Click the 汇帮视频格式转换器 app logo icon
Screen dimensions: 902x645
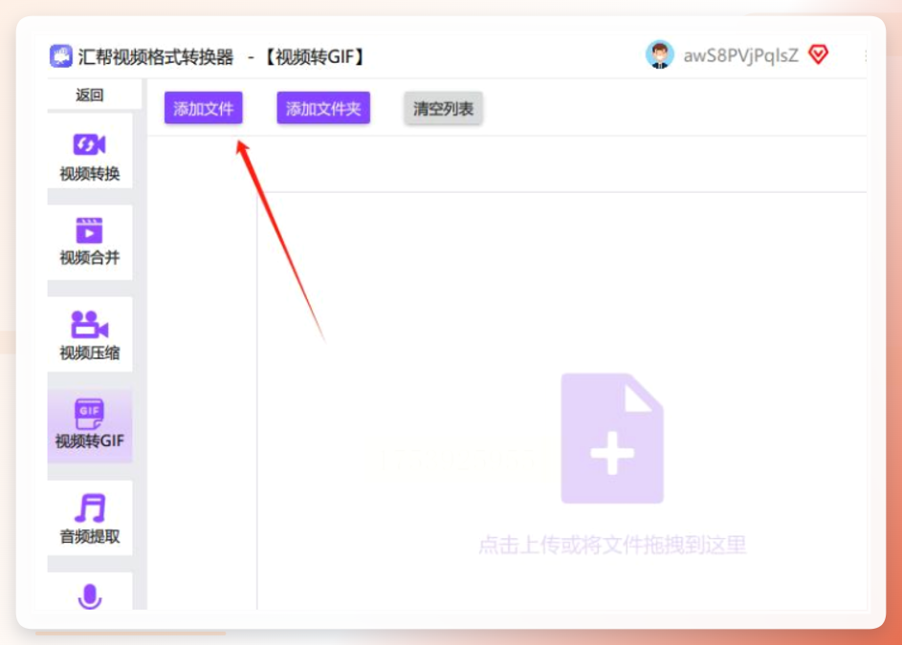60,56
